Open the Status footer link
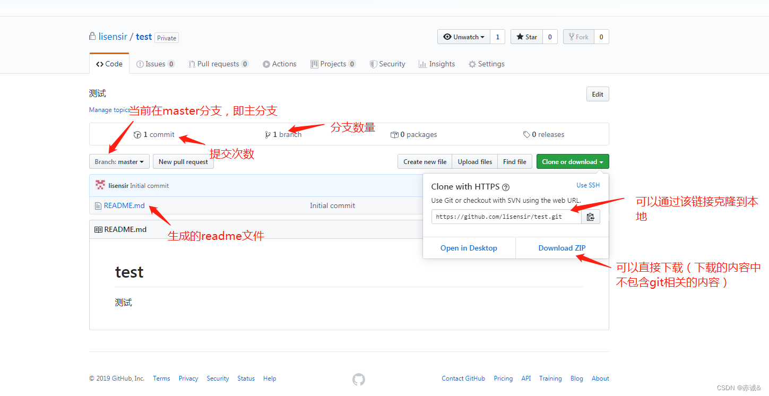The image size is (769, 396). click(246, 378)
